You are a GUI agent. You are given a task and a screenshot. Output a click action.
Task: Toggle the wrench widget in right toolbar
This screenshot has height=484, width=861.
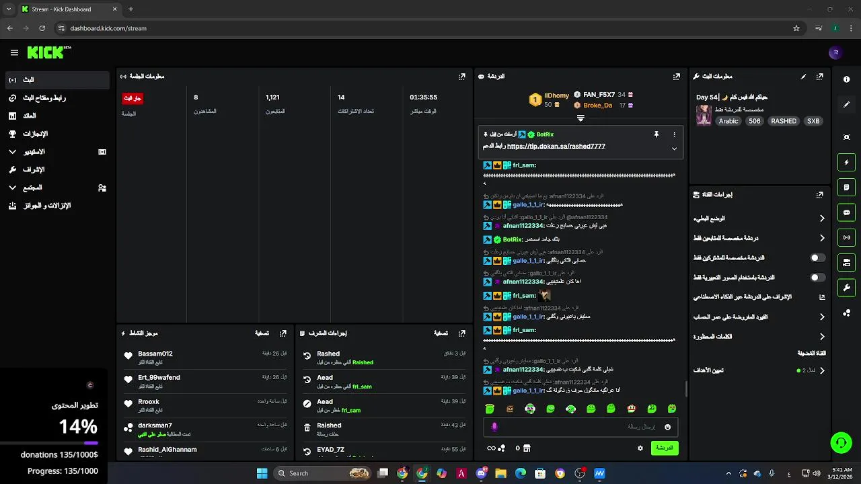(x=846, y=288)
